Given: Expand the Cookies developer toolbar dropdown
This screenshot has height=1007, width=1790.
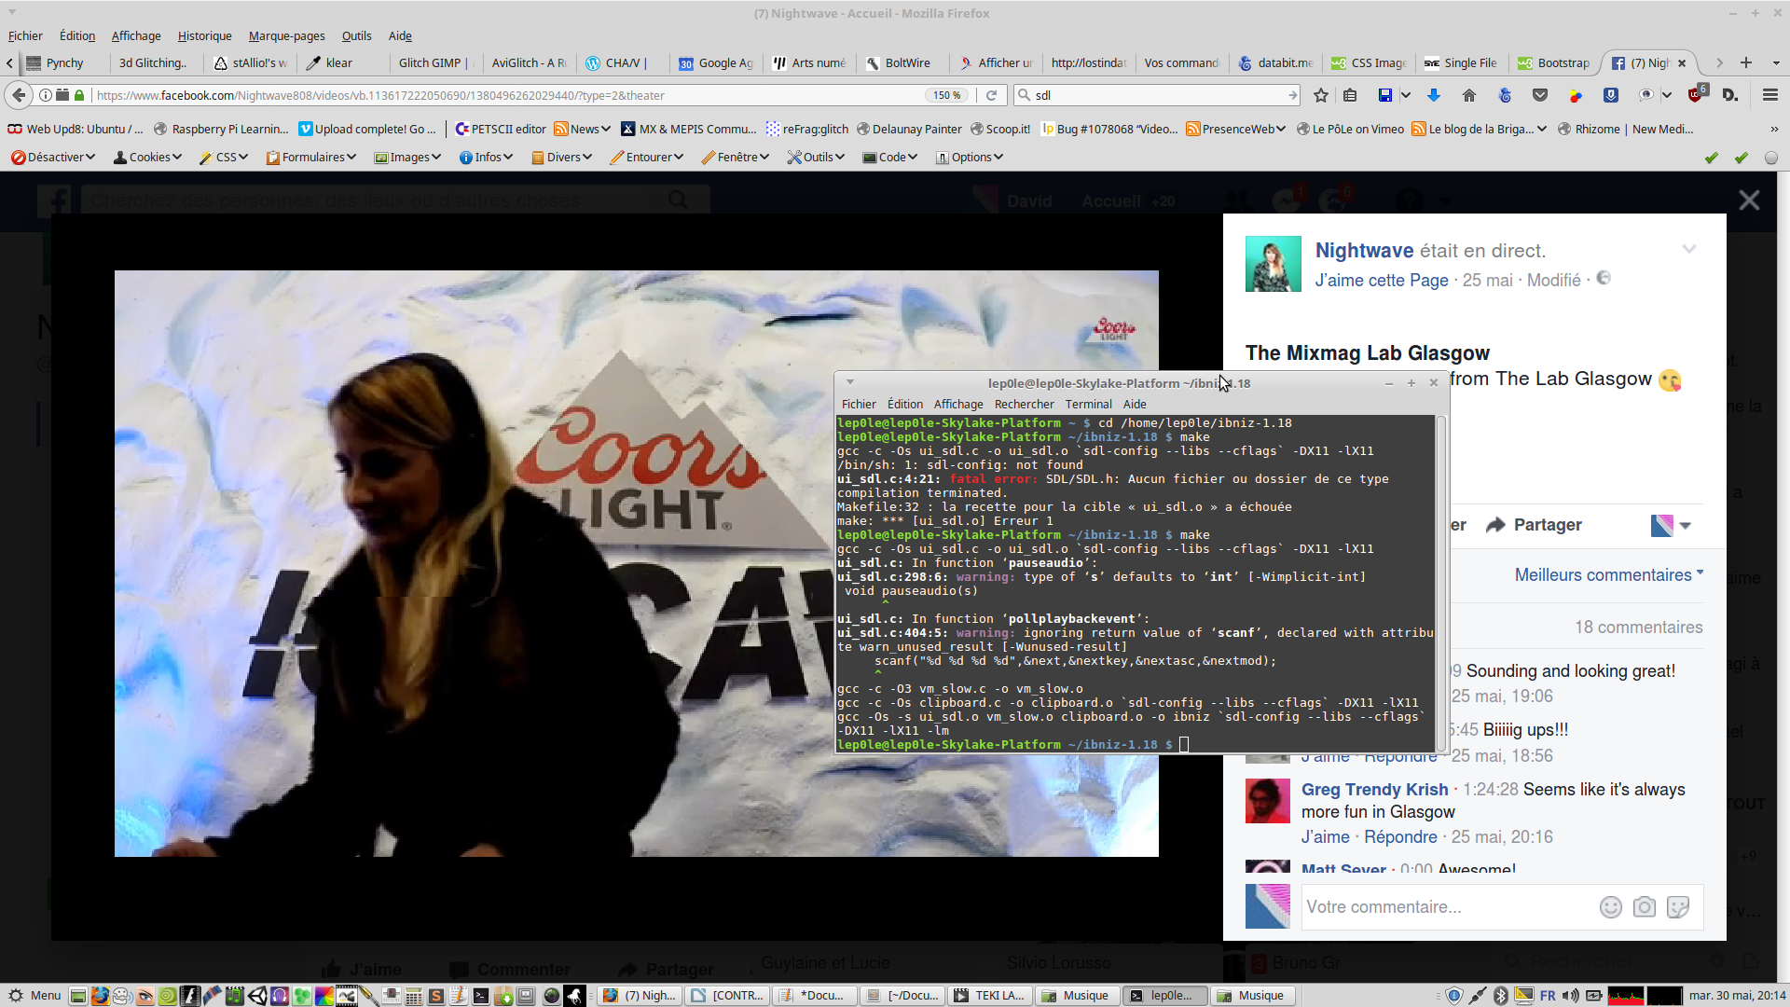Looking at the screenshot, I should pos(147,157).
